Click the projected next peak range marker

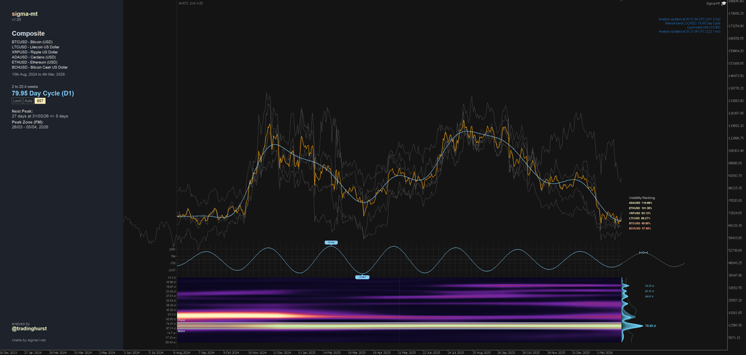[643, 252]
